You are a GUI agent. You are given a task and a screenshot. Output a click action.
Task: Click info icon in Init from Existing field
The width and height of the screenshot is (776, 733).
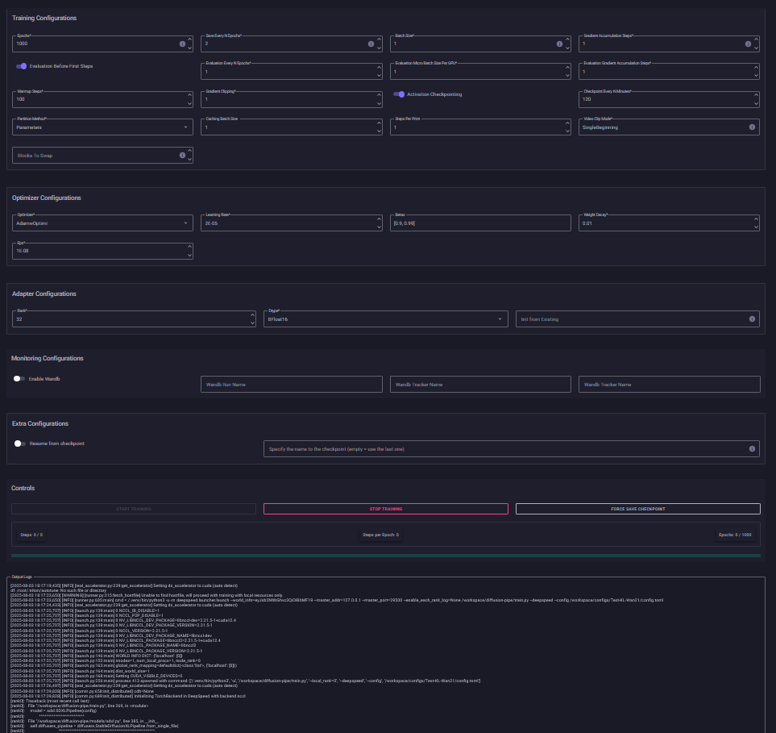coord(752,319)
